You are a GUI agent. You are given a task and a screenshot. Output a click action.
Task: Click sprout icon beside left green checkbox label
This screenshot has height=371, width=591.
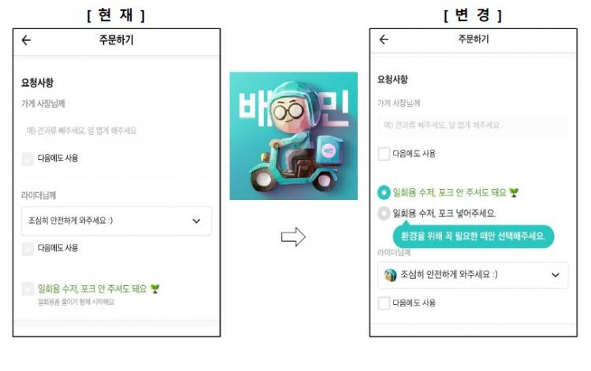[x=155, y=289]
